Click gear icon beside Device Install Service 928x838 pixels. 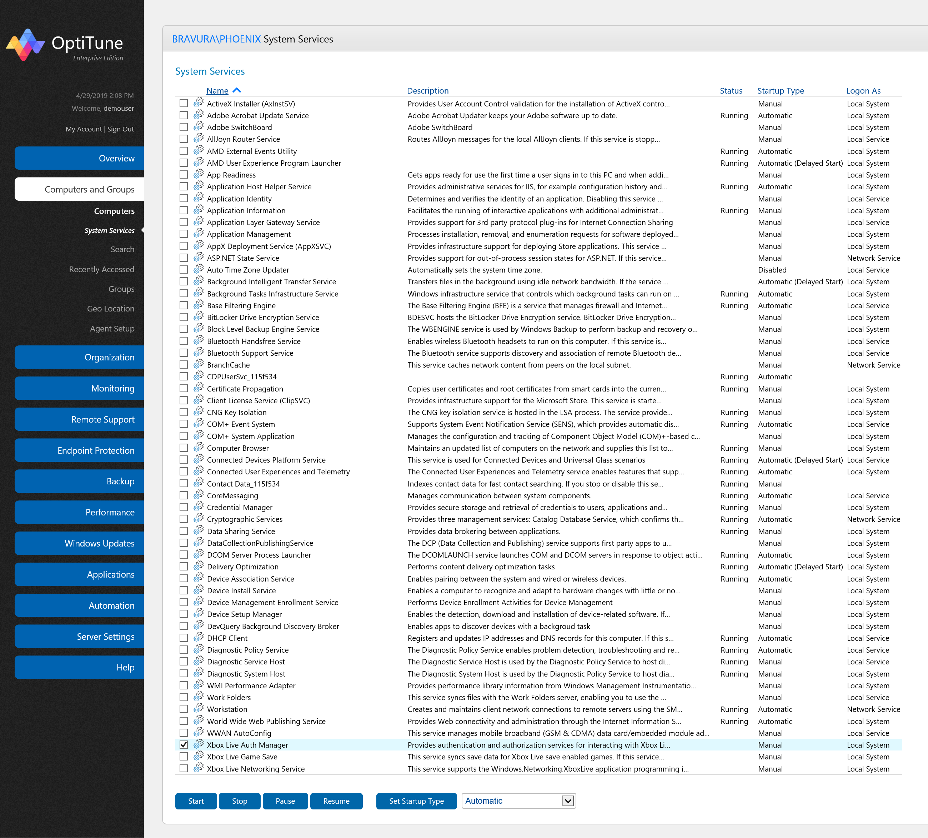pyautogui.click(x=199, y=590)
